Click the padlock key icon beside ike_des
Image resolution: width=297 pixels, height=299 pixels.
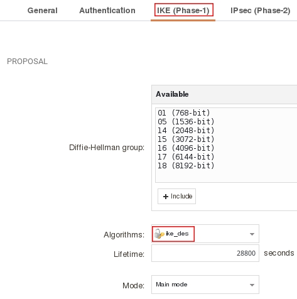(x=159, y=234)
